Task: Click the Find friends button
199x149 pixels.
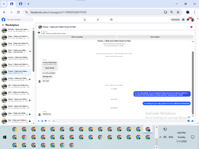Action: pos(176,19)
